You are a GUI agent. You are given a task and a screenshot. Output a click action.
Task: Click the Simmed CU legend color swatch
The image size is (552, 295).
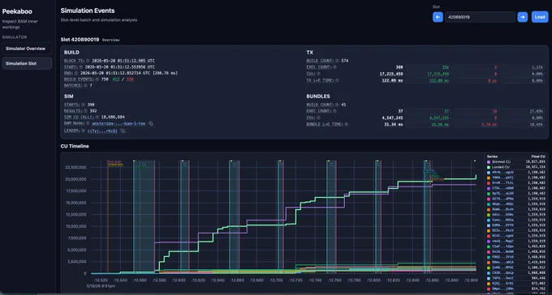click(x=489, y=162)
